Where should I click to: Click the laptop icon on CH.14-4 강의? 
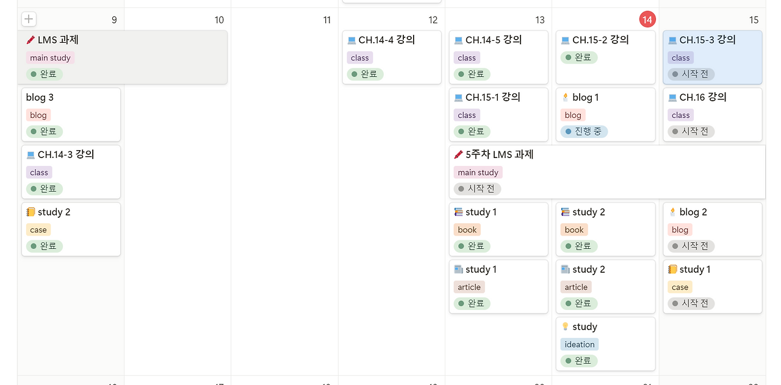tap(351, 40)
